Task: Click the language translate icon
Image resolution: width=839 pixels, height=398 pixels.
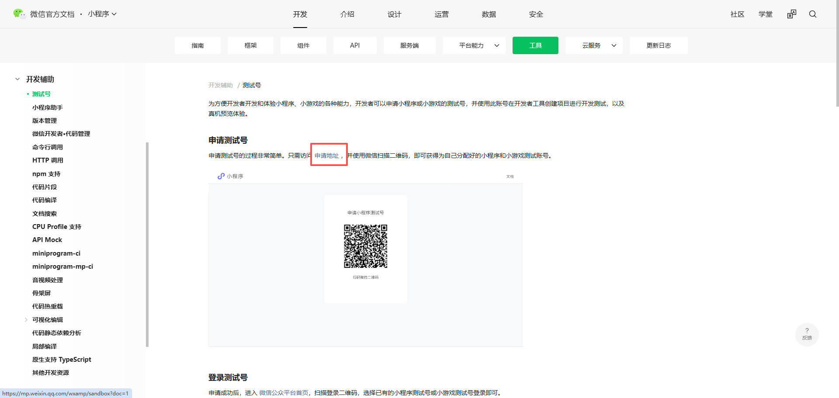Action: point(792,14)
